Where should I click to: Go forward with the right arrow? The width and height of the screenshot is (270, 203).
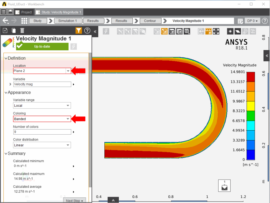click(14, 21)
